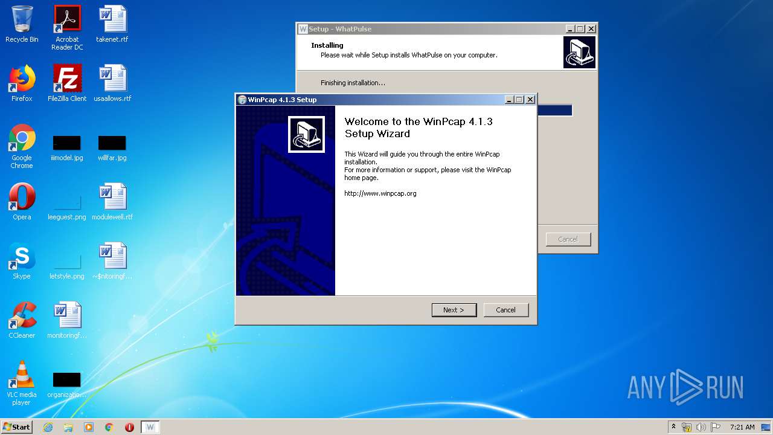The image size is (773, 435).
Task: Open the Start menu
Action: pos(17,427)
